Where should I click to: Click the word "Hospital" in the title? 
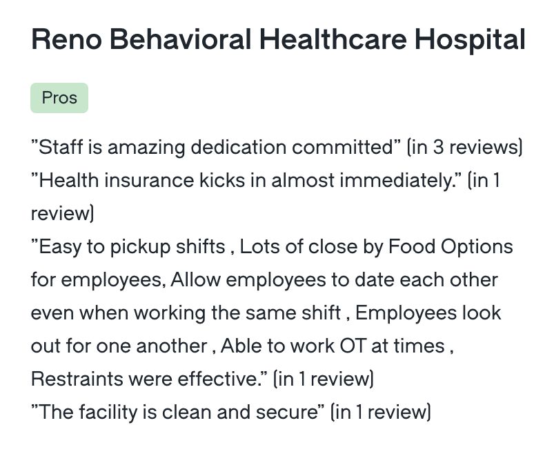[470, 39]
